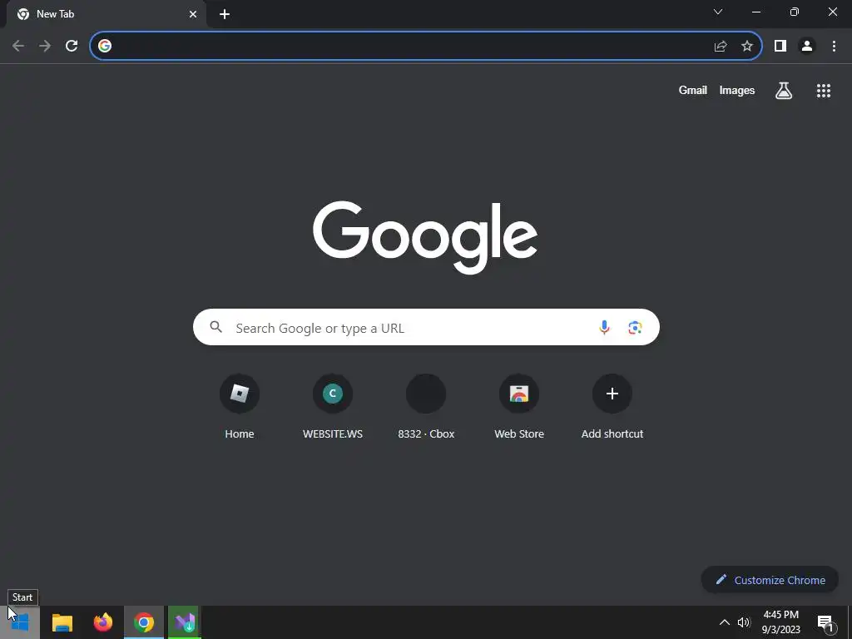Open Chrome's three-dot menu
This screenshot has width=852, height=639.
pyautogui.click(x=834, y=47)
